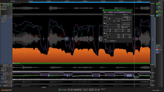
Task: Toggle Anti-Limiting checkbox in Timing section
Action: (x=122, y=20)
